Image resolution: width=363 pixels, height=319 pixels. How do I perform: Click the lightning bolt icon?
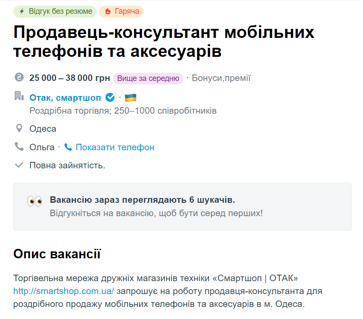click(22, 12)
